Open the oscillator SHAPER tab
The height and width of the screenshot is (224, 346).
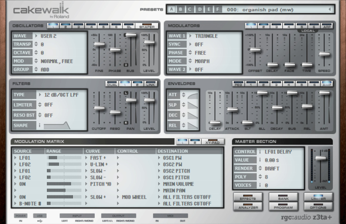[x=147, y=26]
